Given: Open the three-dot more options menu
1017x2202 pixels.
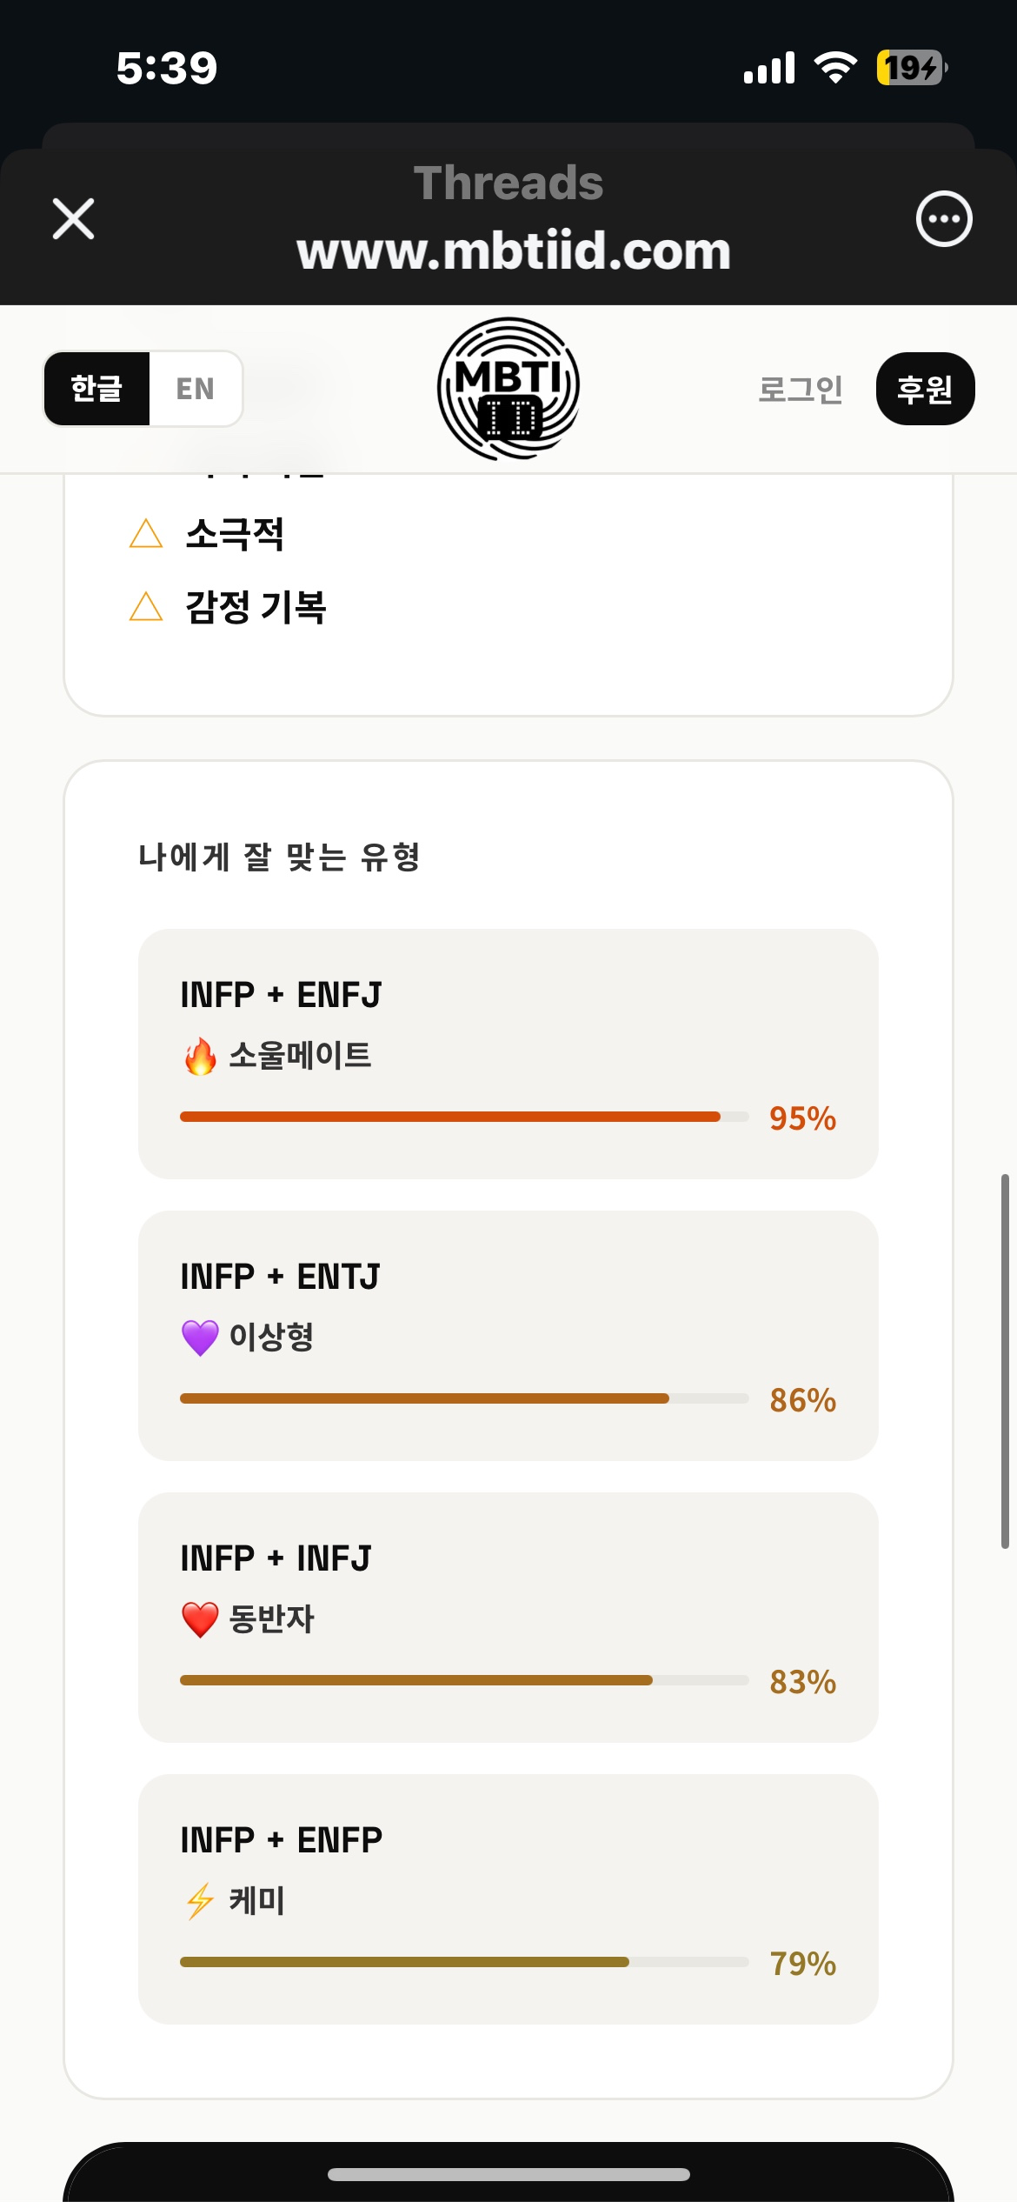Looking at the screenshot, I should coord(943,218).
